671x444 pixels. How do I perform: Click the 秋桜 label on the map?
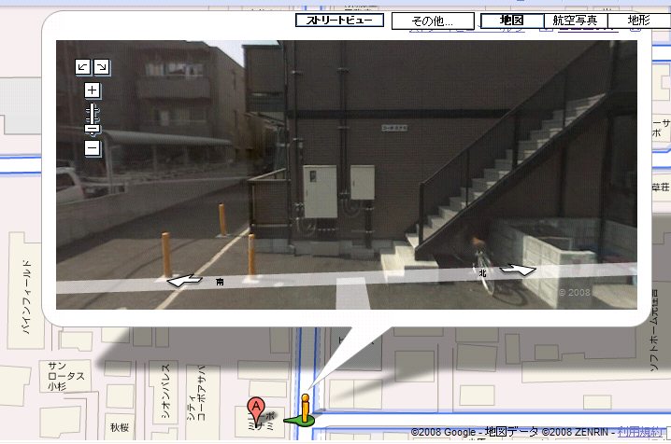118,428
